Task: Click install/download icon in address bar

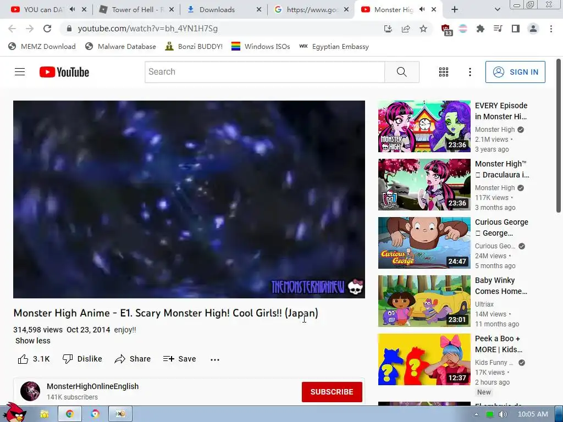Action: tap(388, 29)
